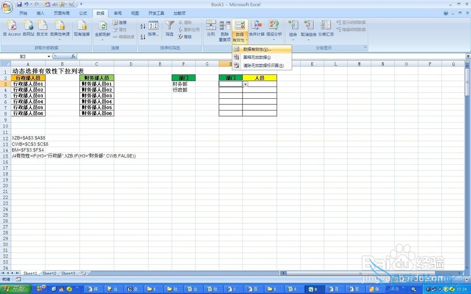Select column A header
This screenshot has width=471, height=294.
[x=28, y=64]
